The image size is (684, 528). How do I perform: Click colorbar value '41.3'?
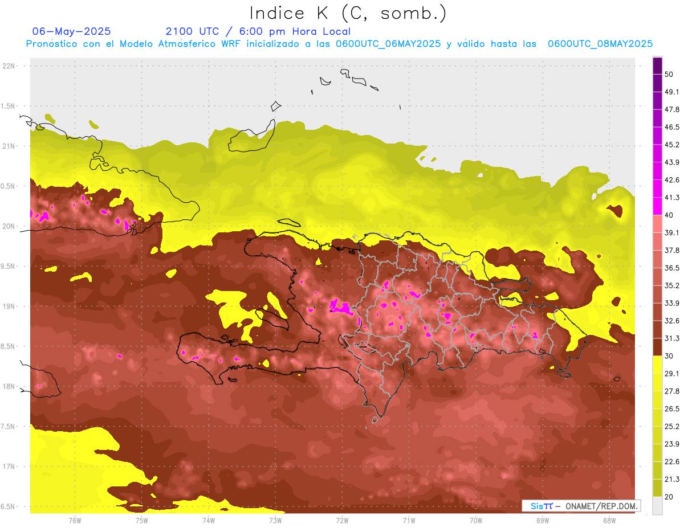672,198
